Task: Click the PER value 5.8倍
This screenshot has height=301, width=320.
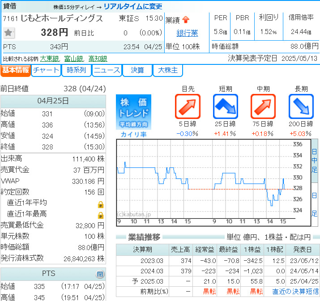Action: [220, 32]
